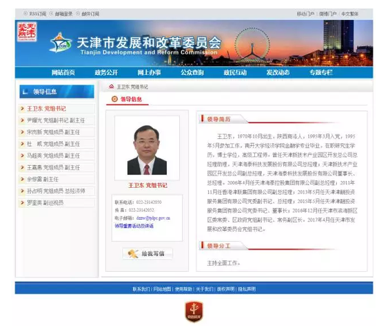Viewport: 379px width, 329px height.
Task: Open 联系我们 in the footer
Action: [141, 289]
